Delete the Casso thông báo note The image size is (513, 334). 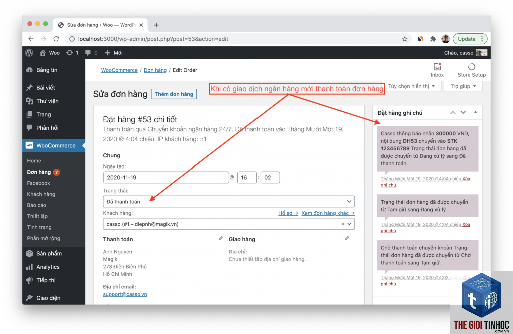pos(466,179)
